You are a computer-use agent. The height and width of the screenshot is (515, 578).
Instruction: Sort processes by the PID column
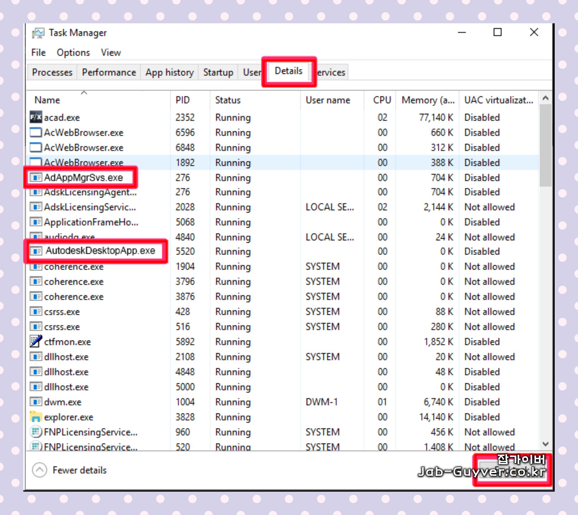point(182,100)
